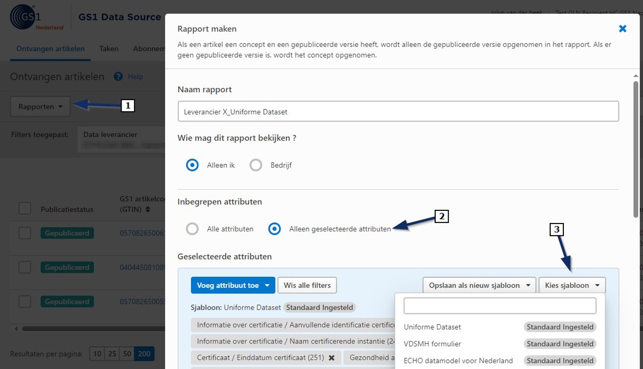Click the Naam certificerende instantie attribute chip
Image resolution: width=643 pixels, height=369 pixels.
(x=293, y=341)
